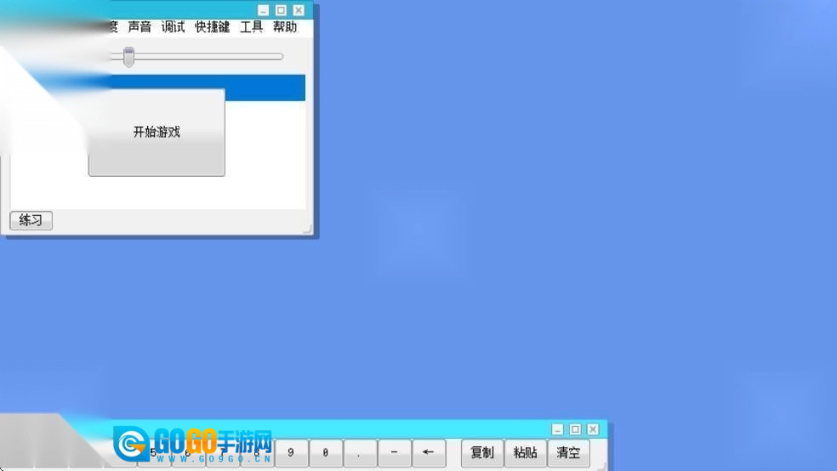Open the 调试 (debug) menu

pyautogui.click(x=173, y=27)
